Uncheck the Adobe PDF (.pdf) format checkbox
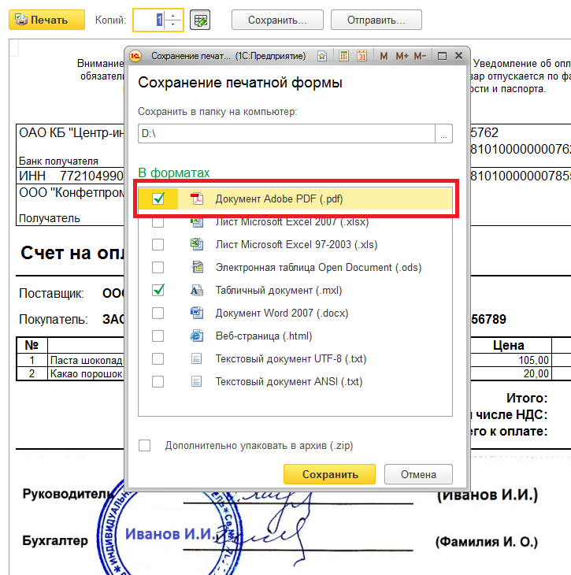Screen dimensions: 571x575 (158, 199)
